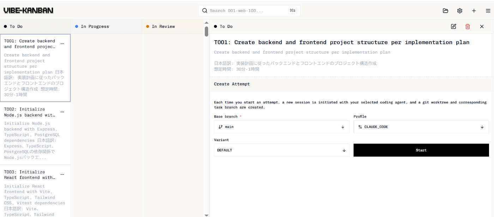Select the To Do column header
Screen dimensions: 494x217
click(35, 26)
